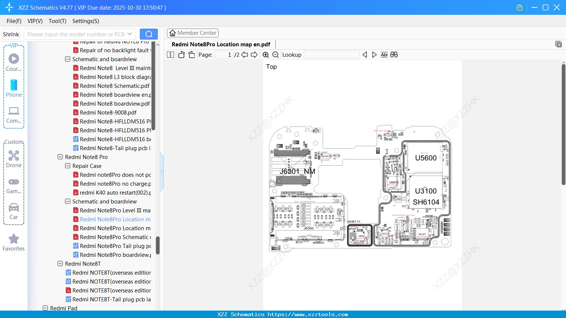Click the blue search button

[x=149, y=34]
